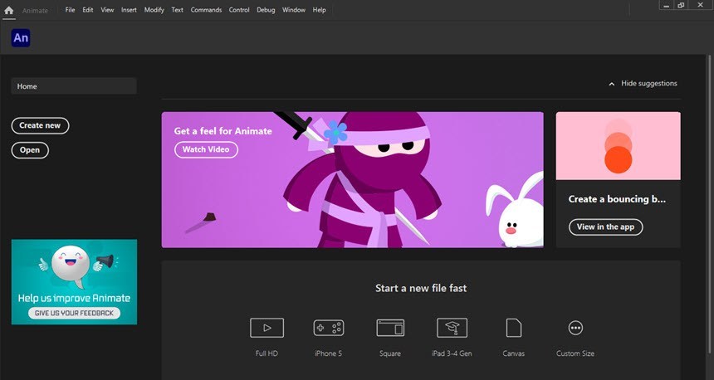The height and width of the screenshot is (380, 714).
Task: Open the Commands menu
Action: (206, 10)
